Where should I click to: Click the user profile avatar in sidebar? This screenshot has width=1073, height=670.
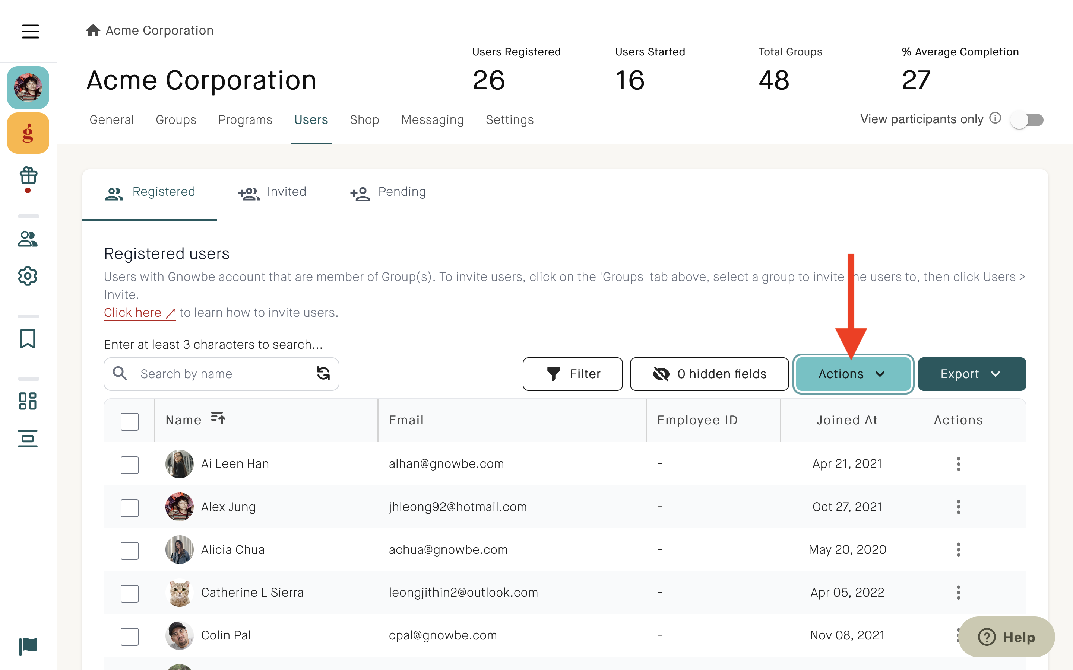click(x=28, y=87)
